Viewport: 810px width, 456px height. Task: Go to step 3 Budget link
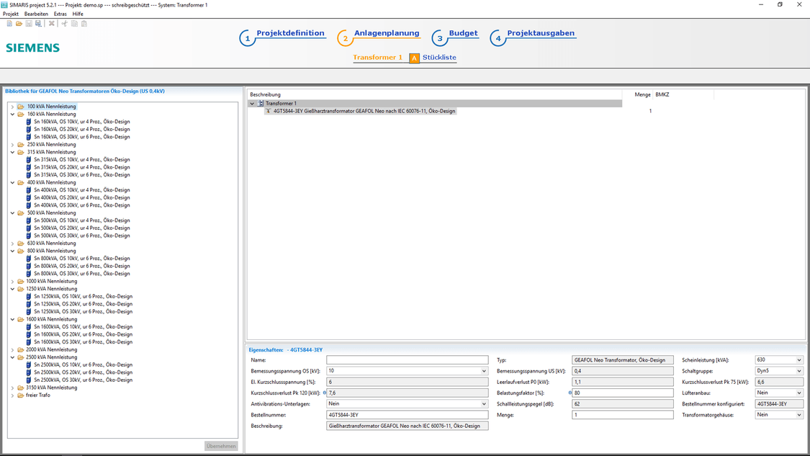[x=463, y=33]
